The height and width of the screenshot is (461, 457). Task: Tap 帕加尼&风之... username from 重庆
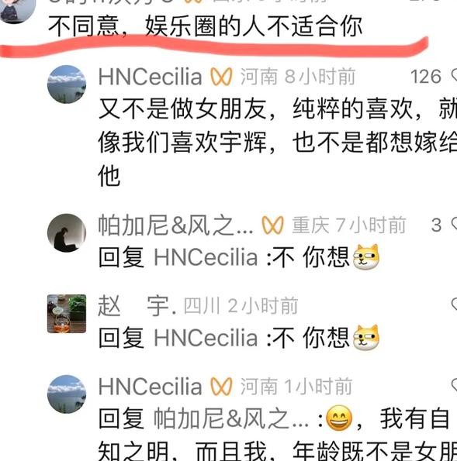tap(175, 225)
